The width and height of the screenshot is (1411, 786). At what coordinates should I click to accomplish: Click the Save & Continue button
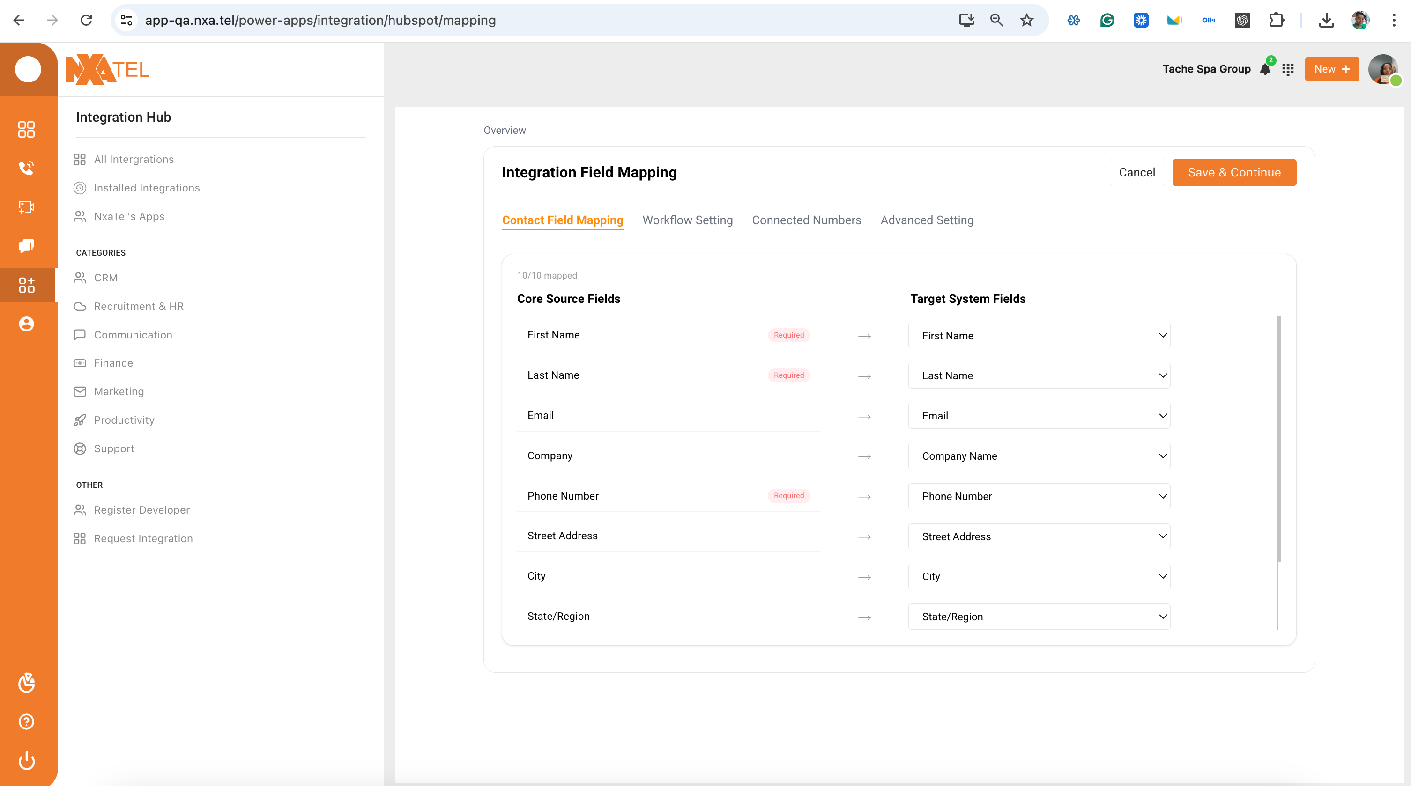pos(1233,172)
